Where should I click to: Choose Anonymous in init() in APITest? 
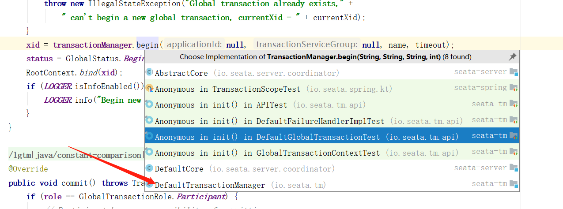tap(221, 105)
